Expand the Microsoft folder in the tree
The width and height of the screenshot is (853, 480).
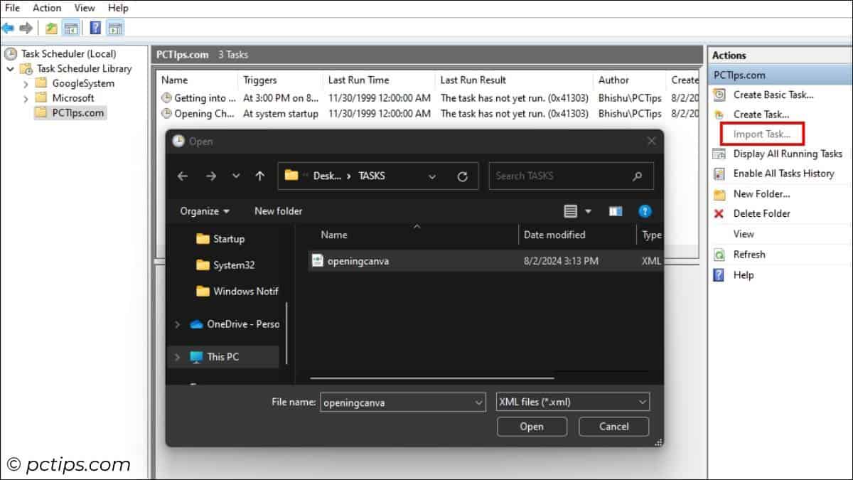pyautogui.click(x=27, y=97)
